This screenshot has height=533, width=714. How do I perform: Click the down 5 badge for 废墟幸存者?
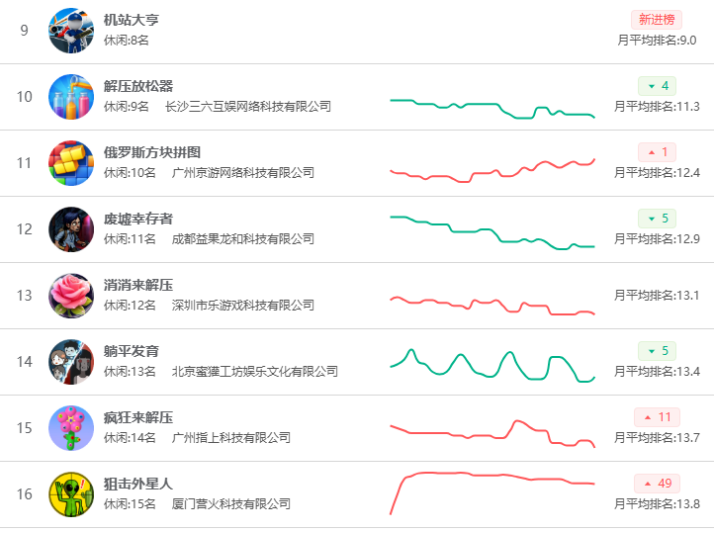point(657,219)
